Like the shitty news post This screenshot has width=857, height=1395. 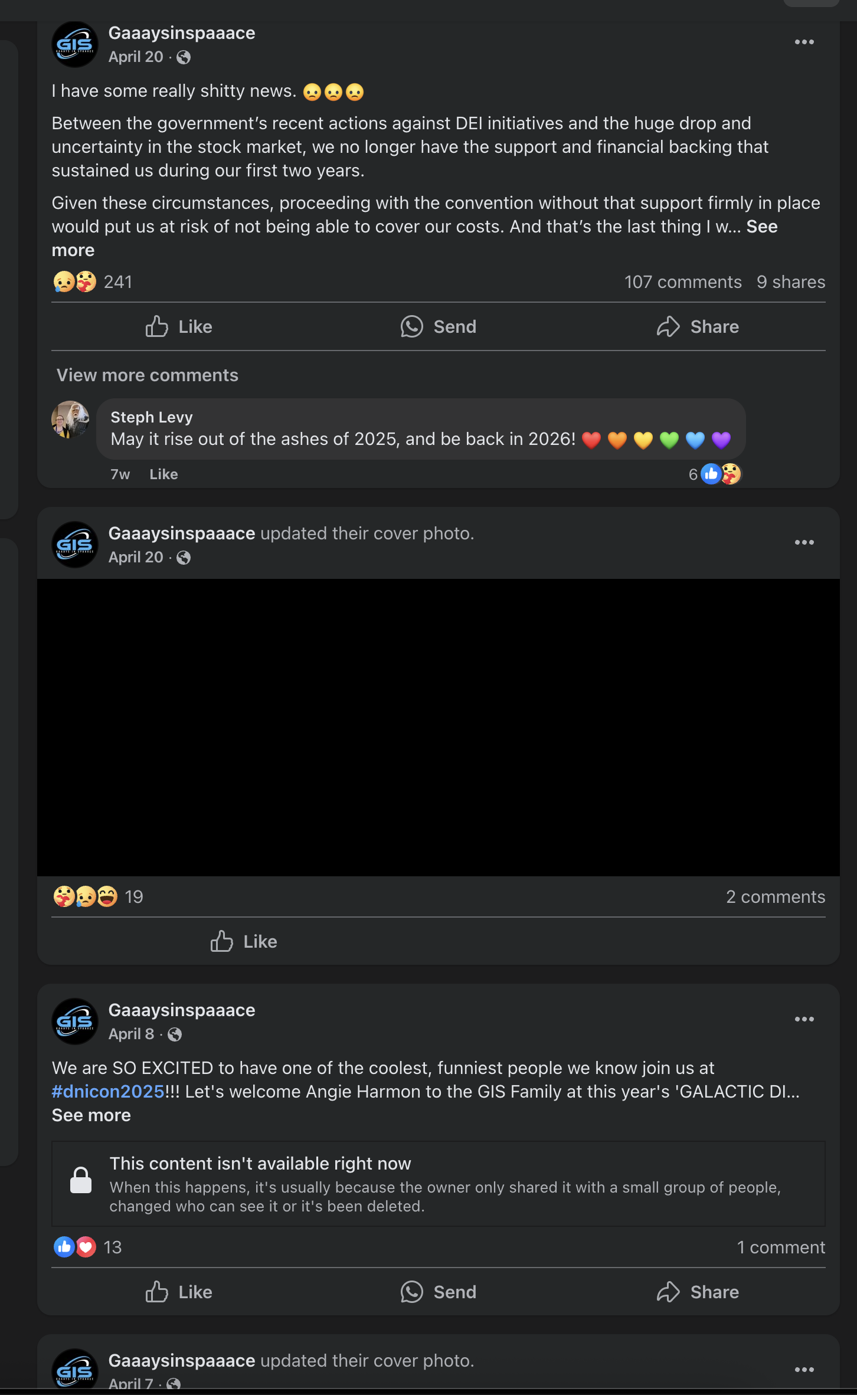(179, 326)
